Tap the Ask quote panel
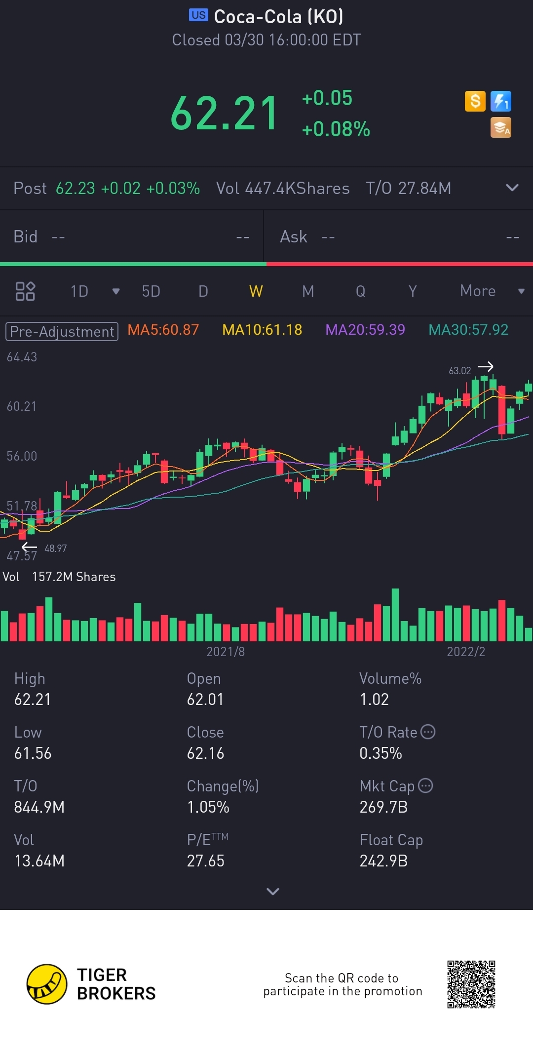This screenshot has height=1059, width=533. point(399,237)
